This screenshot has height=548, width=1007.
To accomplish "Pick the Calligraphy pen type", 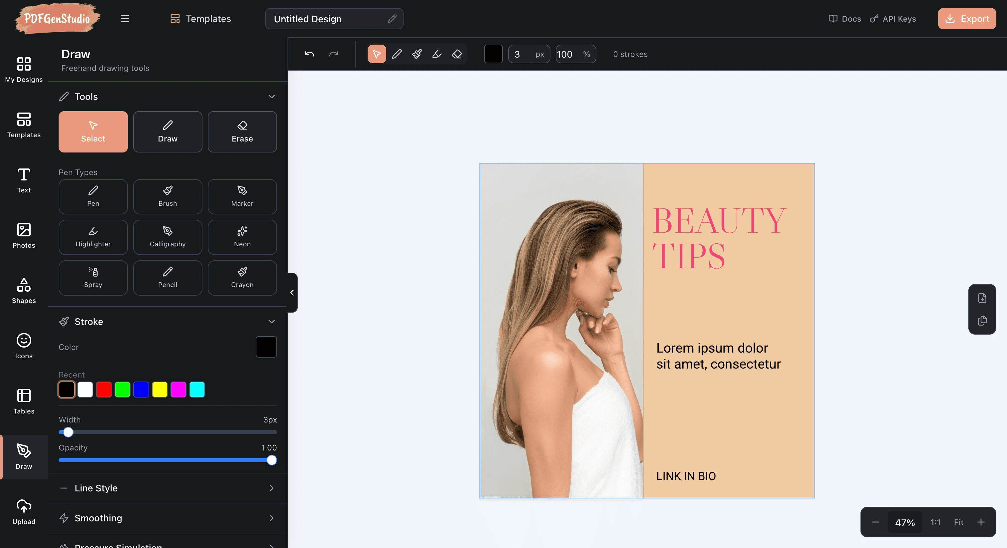I will pos(167,237).
